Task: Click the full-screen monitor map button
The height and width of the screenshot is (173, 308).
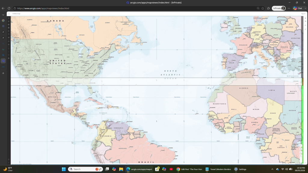Action: pyautogui.click(x=301, y=152)
